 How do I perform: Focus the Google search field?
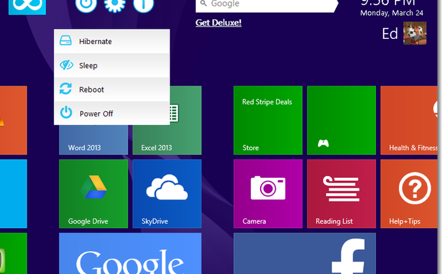[267, 6]
